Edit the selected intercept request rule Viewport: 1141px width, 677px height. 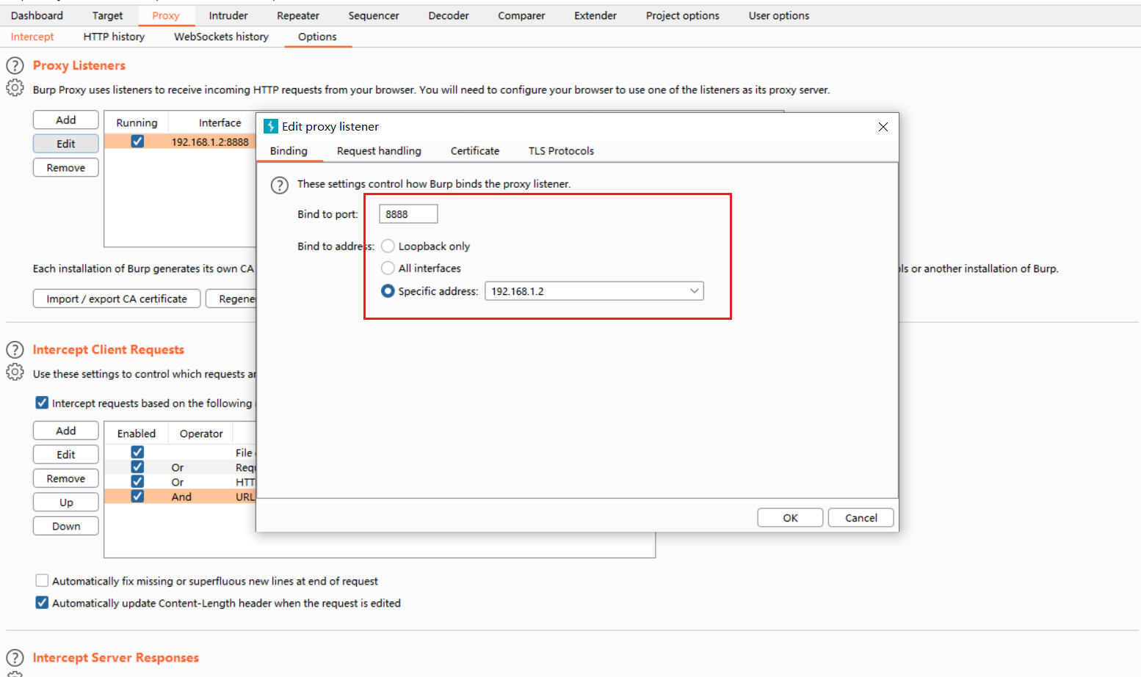(66, 455)
